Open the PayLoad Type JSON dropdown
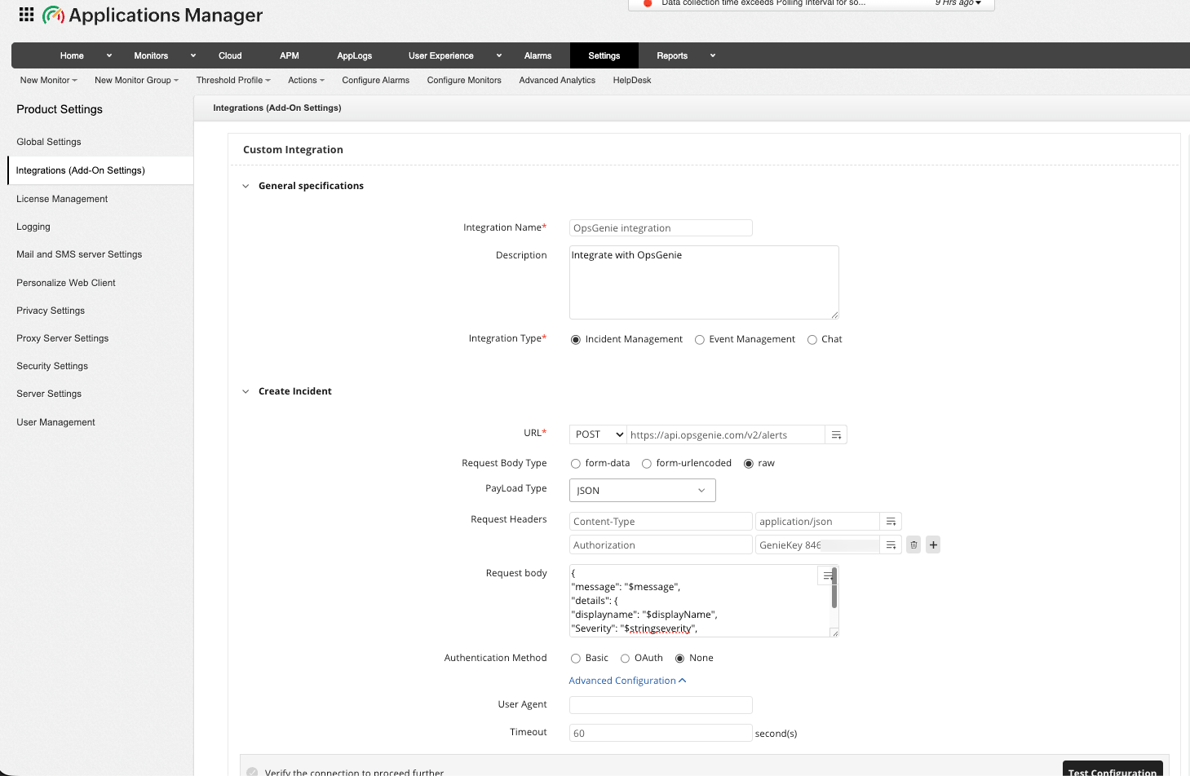Screen dimensions: 1190x776 coord(643,490)
